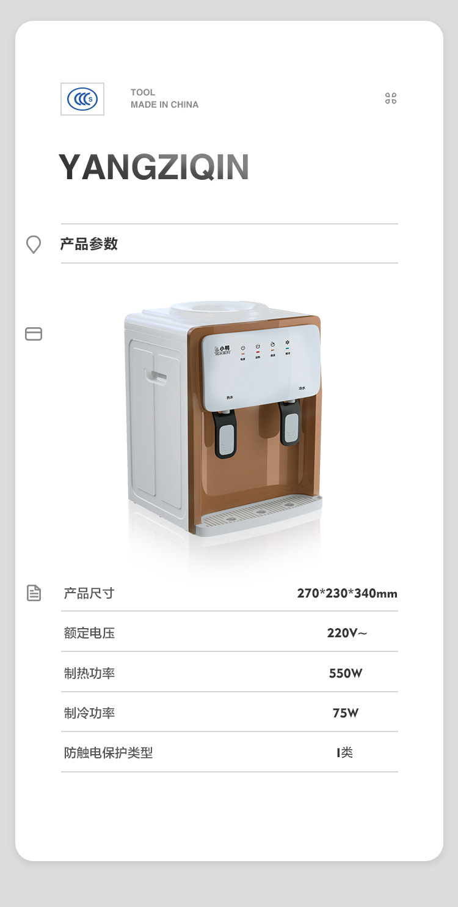Viewport: 458px width, 907px height.
Task: Select the 额定电压 row label
Action: pos(89,633)
